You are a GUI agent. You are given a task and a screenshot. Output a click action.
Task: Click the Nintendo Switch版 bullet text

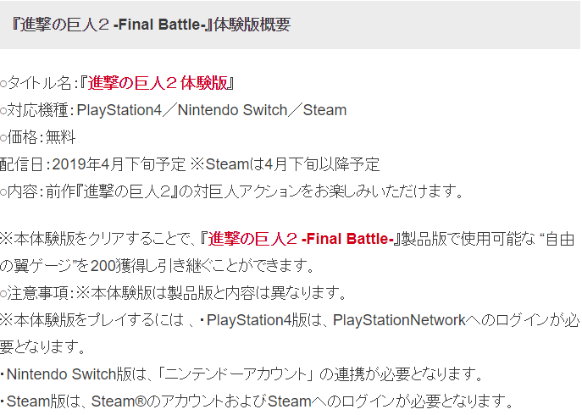59,373
